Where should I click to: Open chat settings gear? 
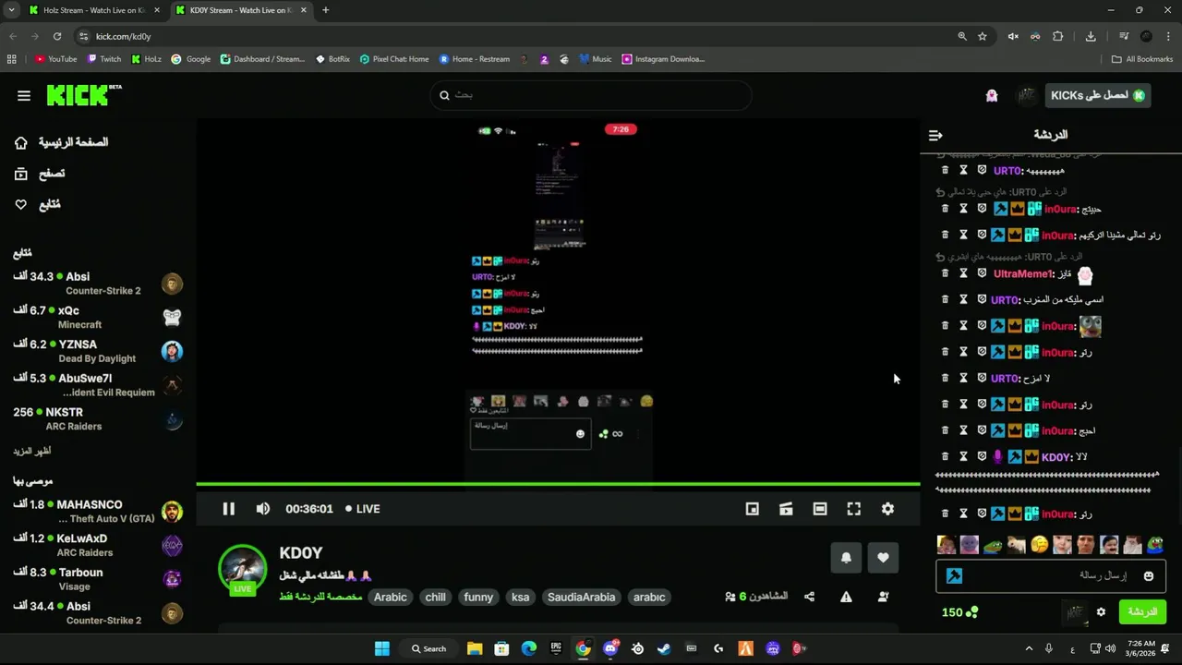click(1101, 611)
